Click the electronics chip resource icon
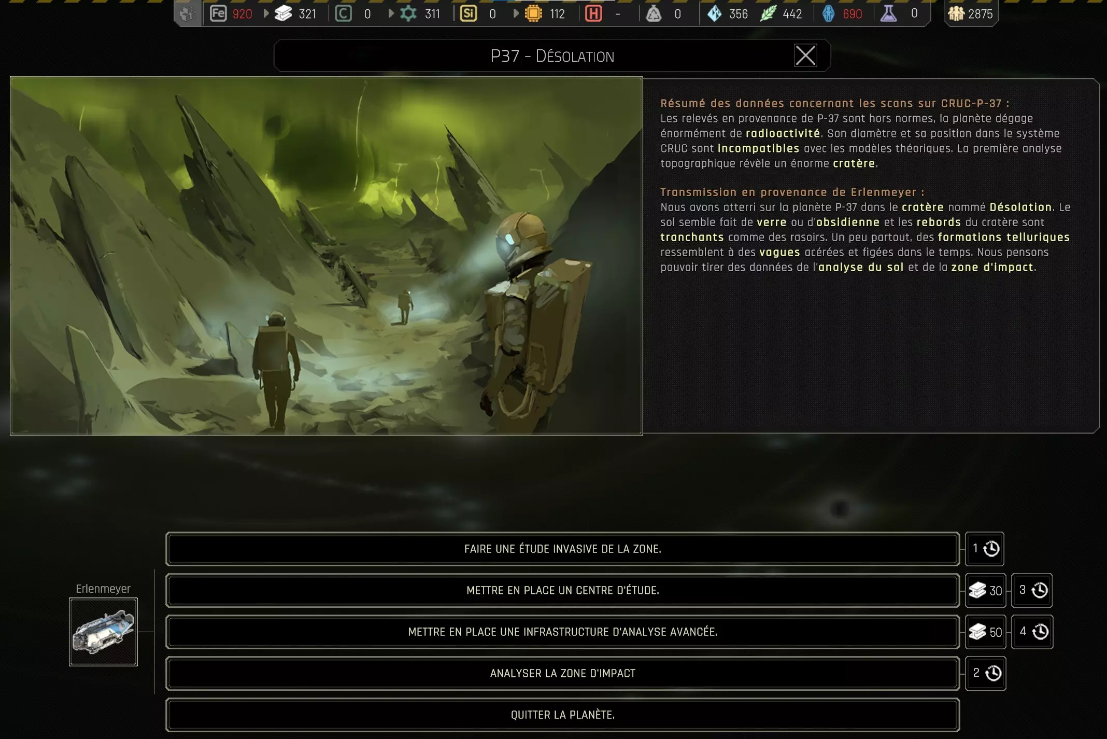Viewport: 1107px width, 739px height. pos(533,13)
